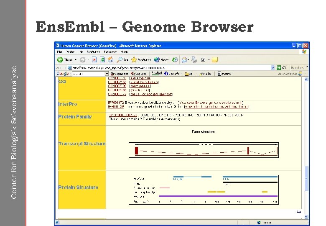326x226 pixels.
Task: Click the Norton AntiVirus toolbar icon
Action: pos(300,74)
